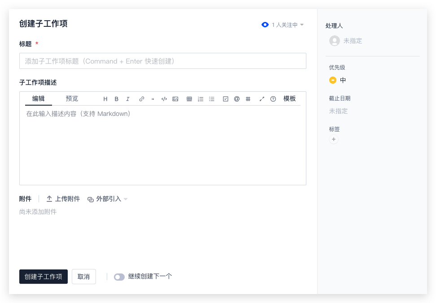Add an ordered numbered list
The width and height of the screenshot is (436, 303).
[x=201, y=99]
